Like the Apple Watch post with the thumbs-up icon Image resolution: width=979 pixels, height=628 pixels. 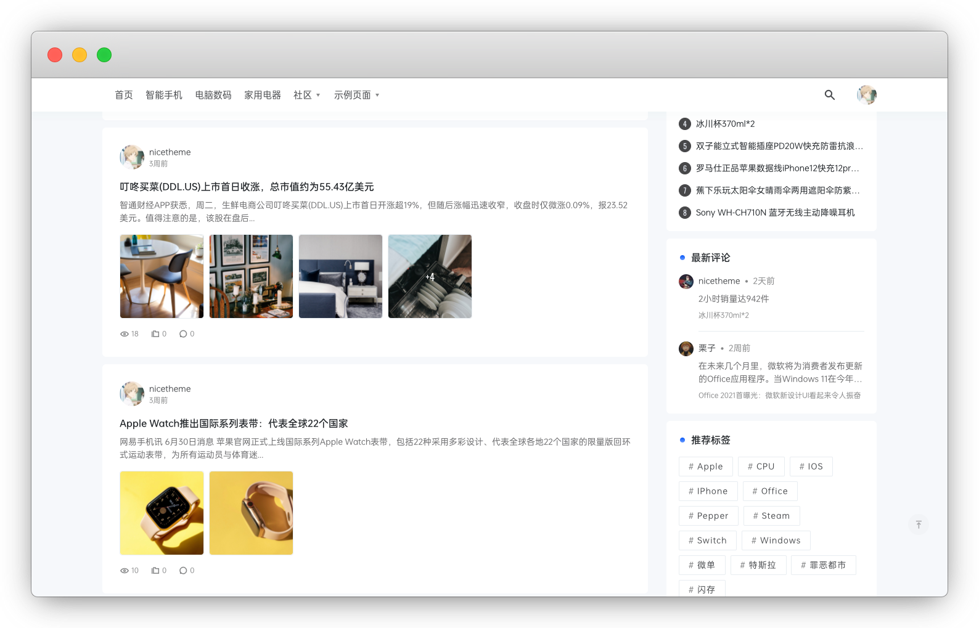155,571
